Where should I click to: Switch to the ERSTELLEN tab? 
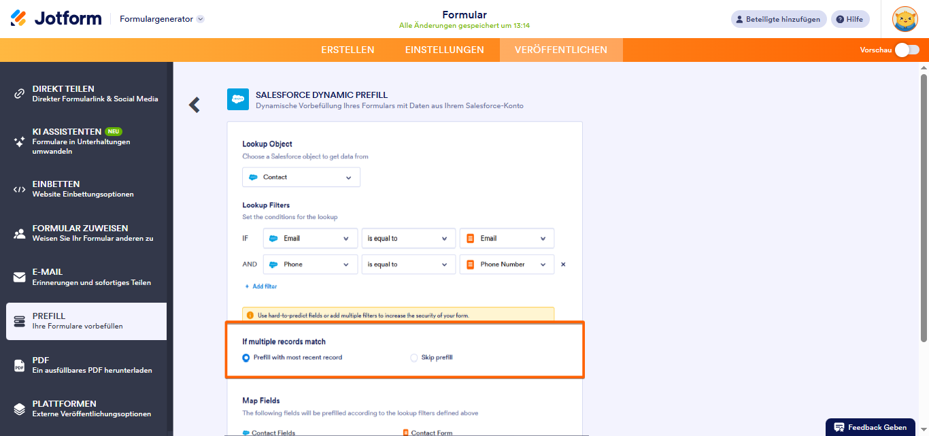click(348, 50)
